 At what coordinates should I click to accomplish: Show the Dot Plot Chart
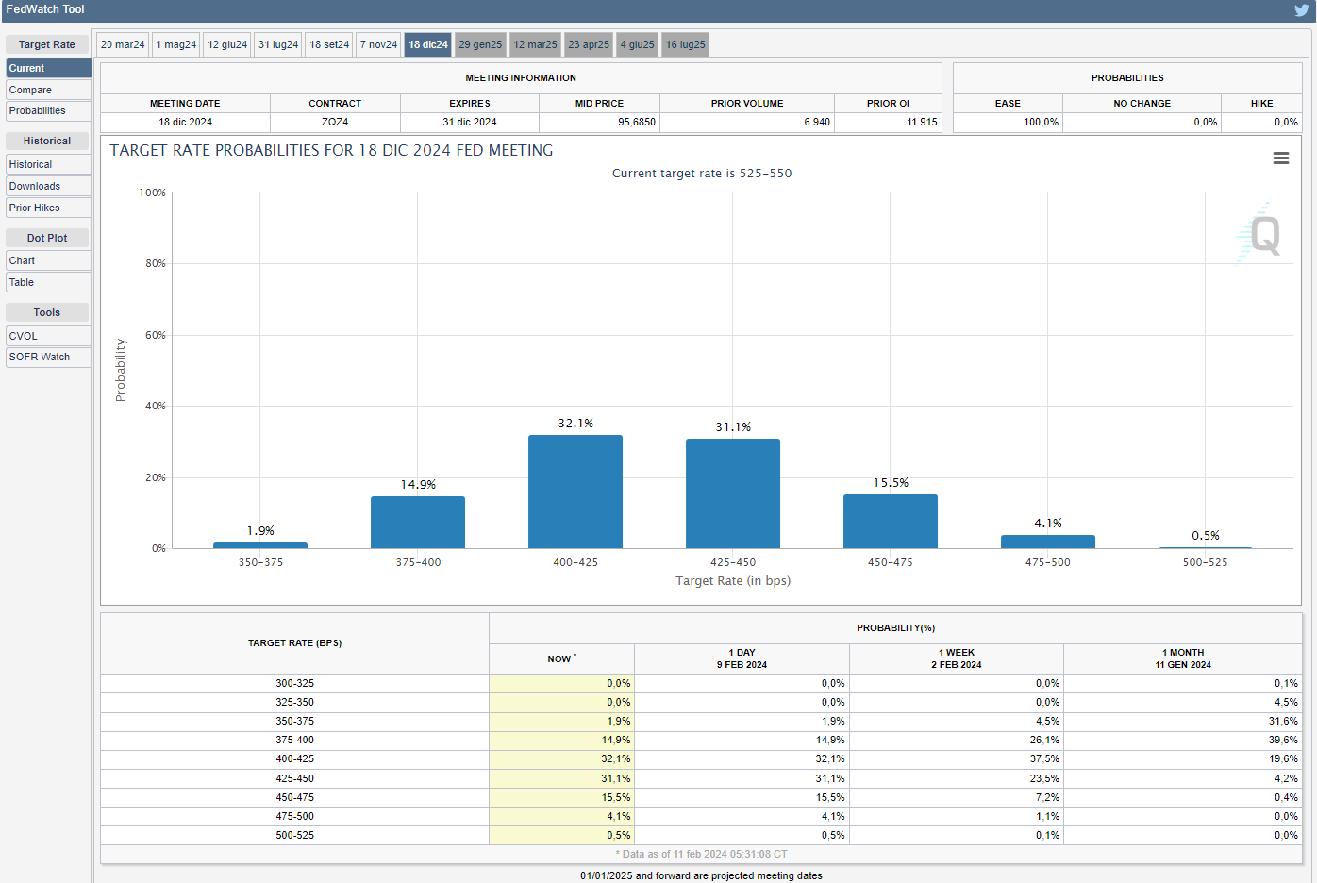tap(48, 260)
